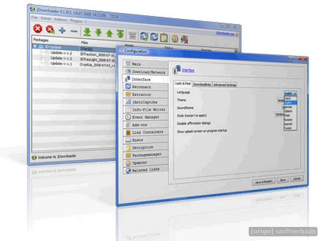This screenshot has width=322, height=241.
Task: Switch to the Advanced Settings tab
Action: (225, 85)
